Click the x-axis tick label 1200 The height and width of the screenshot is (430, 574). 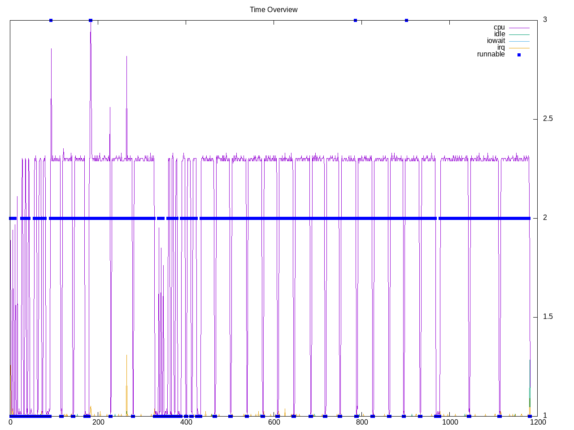tap(537, 422)
